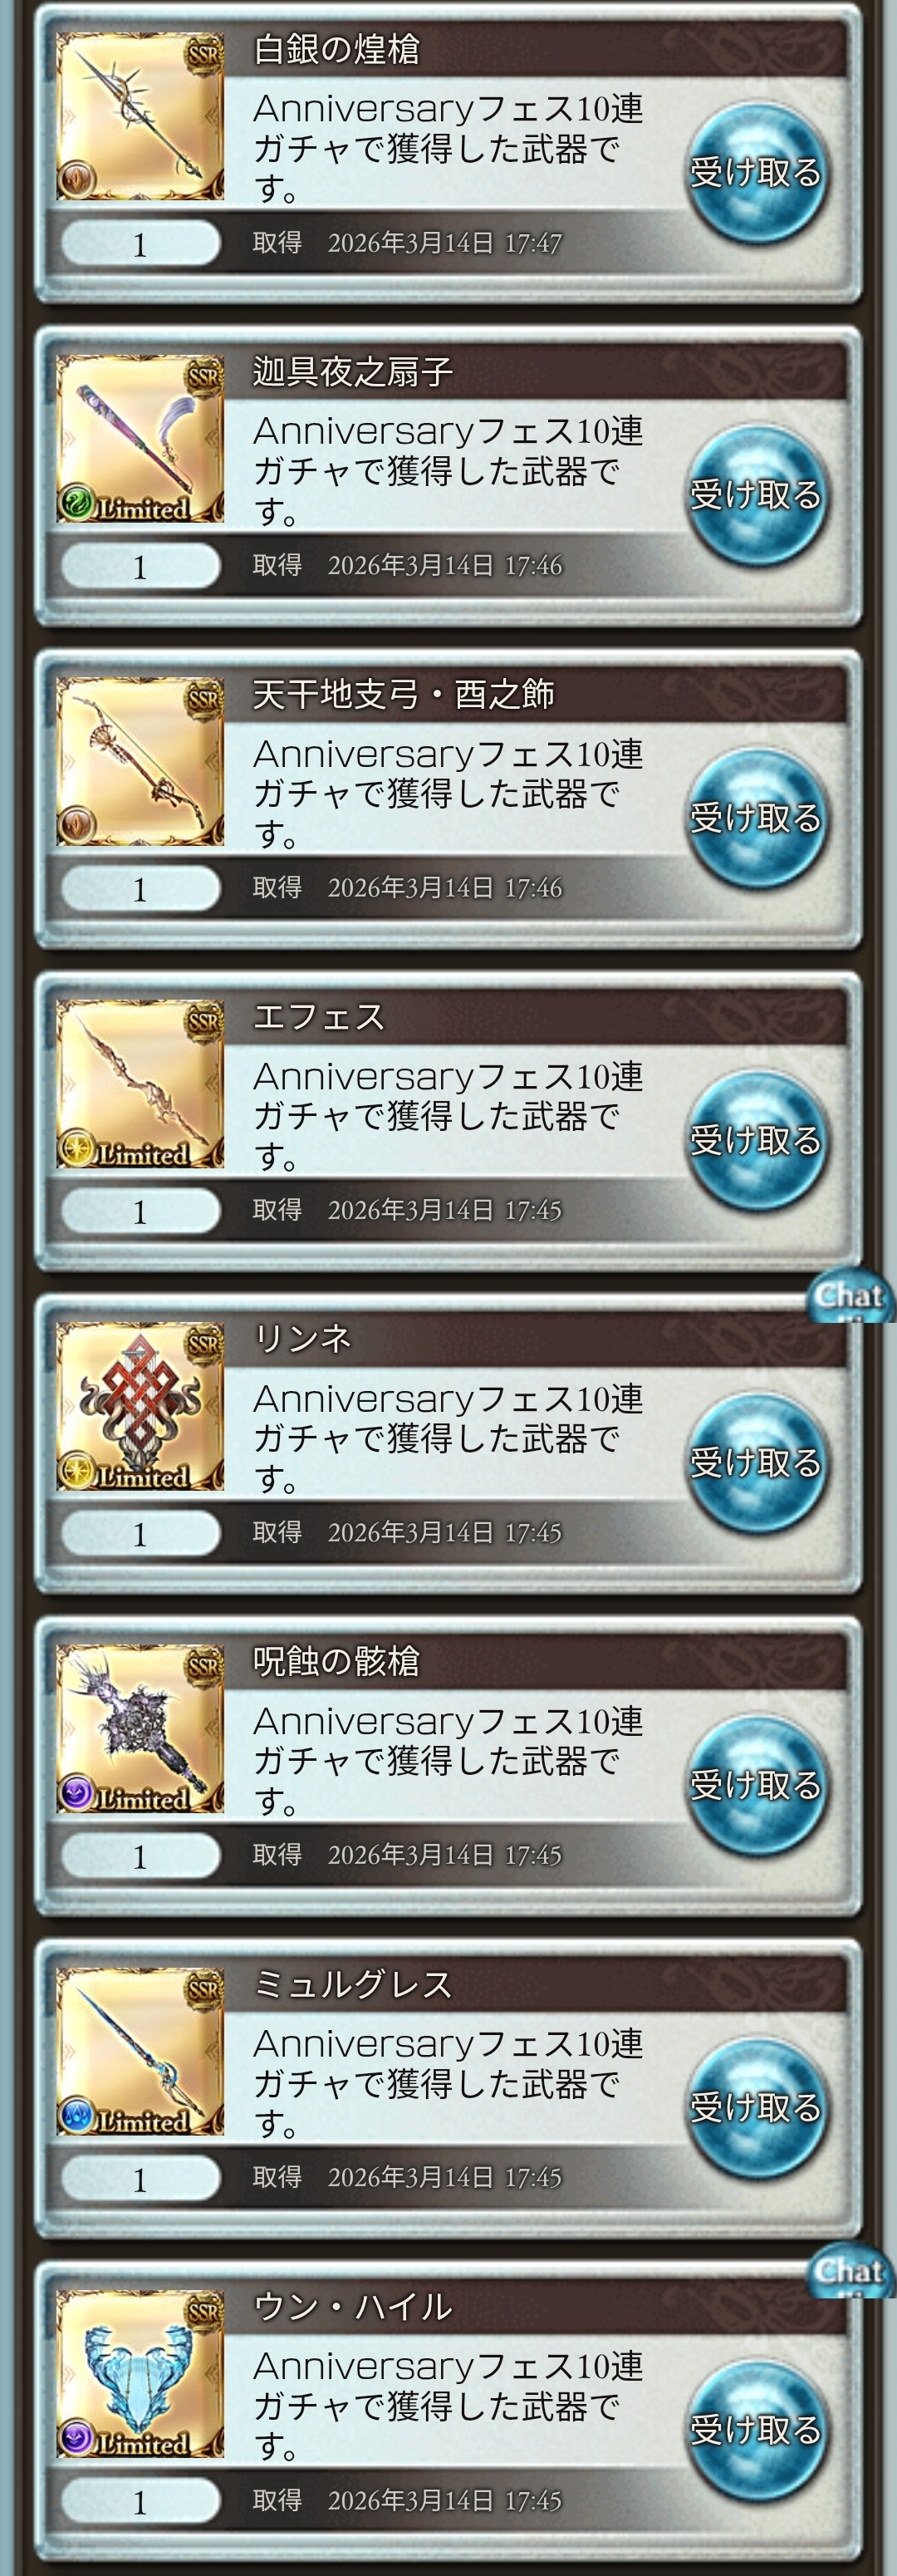
Task: Tap the リンネ knot weapon icon
Action: point(140,1406)
